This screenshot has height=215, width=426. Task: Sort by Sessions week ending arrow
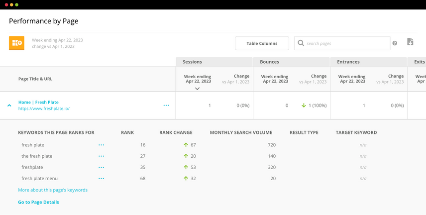tap(198, 88)
